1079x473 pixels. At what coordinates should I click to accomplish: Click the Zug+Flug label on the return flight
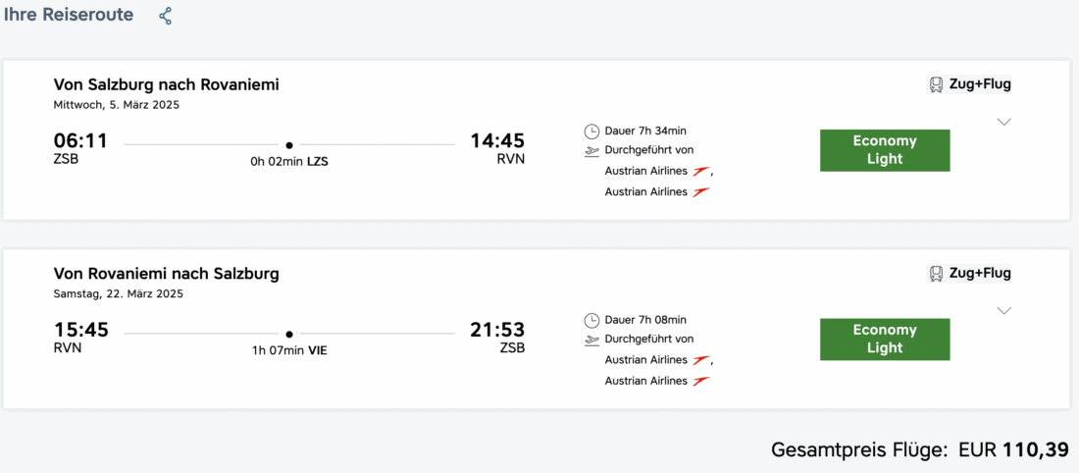click(x=980, y=274)
